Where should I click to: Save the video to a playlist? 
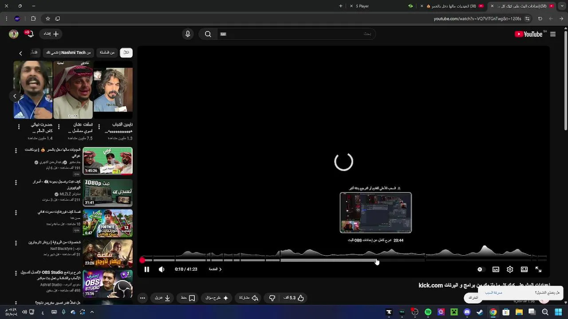point(188,298)
